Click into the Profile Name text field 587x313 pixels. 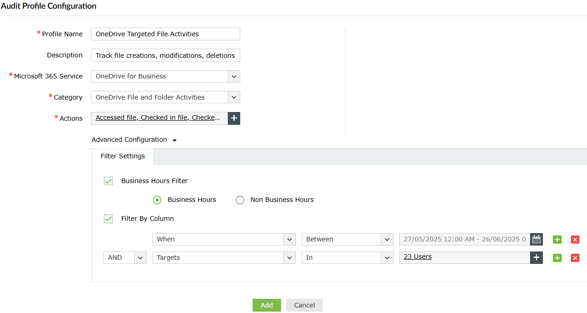(165, 34)
